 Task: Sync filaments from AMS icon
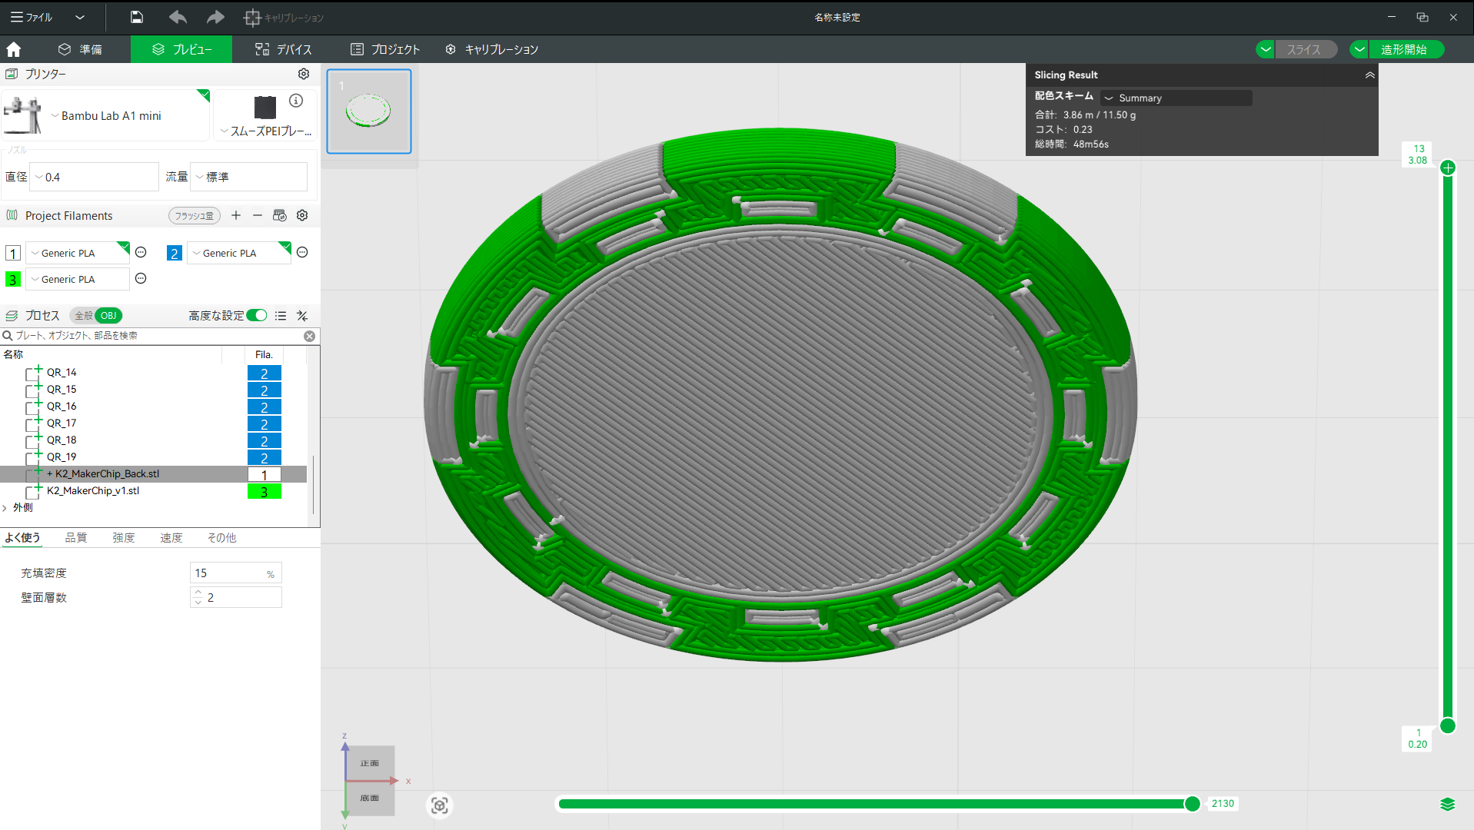280,215
